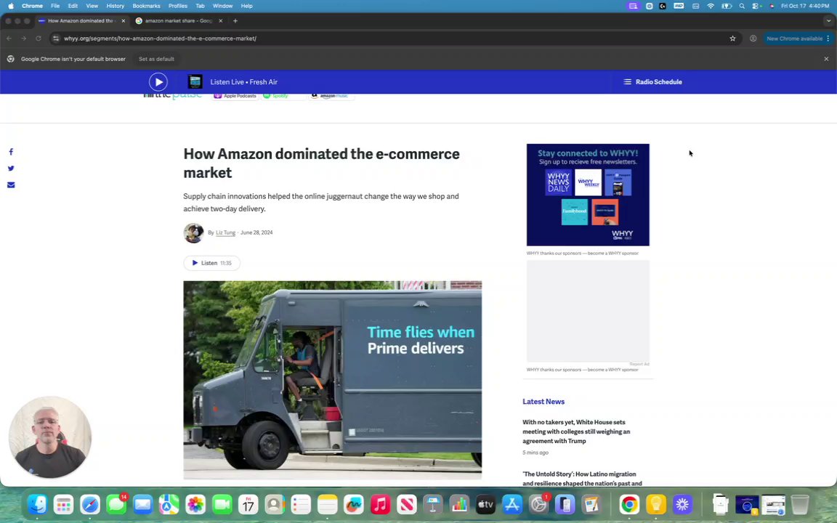Bookmark this page with star icon
The image size is (837, 523).
732,38
